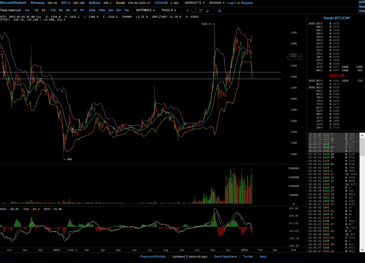Set time interval to 1d
This screenshot has width=365, height=263.
(43, 10)
